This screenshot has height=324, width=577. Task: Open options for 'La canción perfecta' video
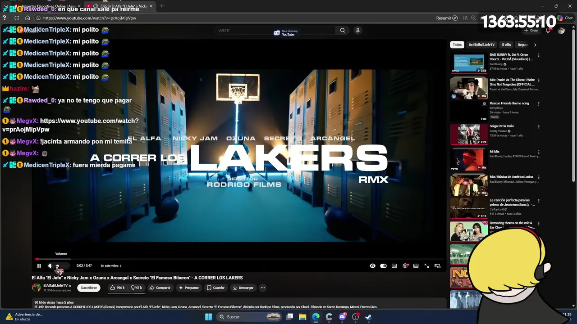point(539,201)
